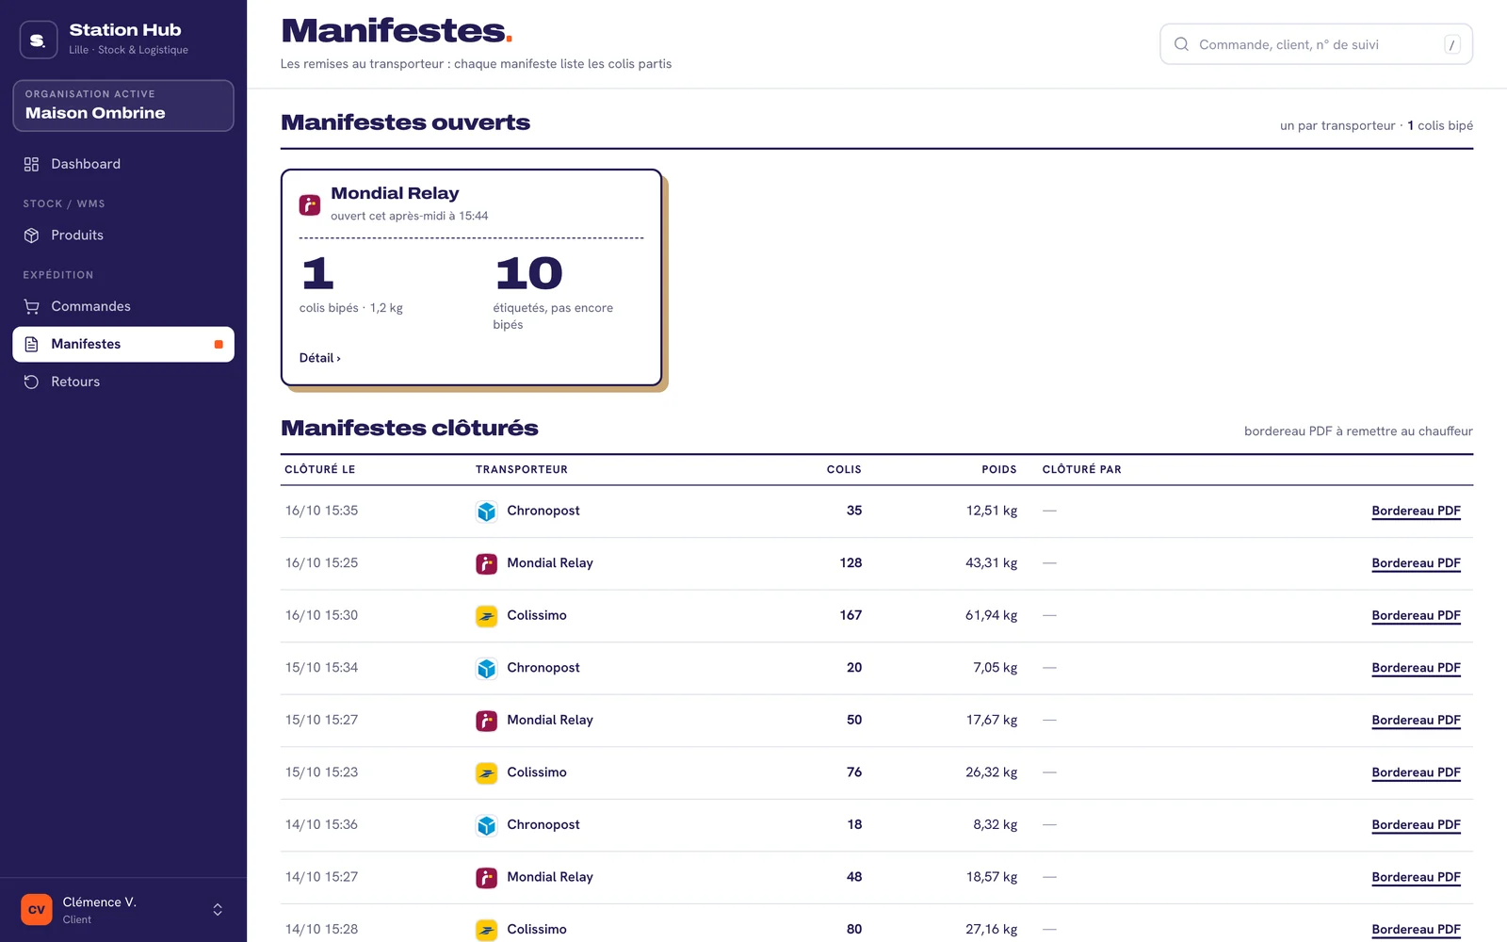Screen dimensions: 1507x942
Task: Open the Dashboard grid icon
Action: (x=31, y=164)
